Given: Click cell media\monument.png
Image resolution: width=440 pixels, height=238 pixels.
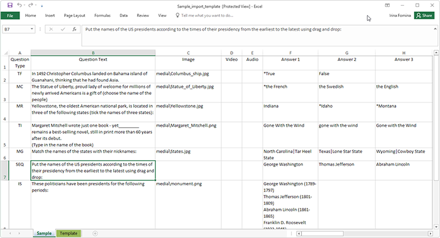Looking at the screenshot, I should (x=189, y=205).
